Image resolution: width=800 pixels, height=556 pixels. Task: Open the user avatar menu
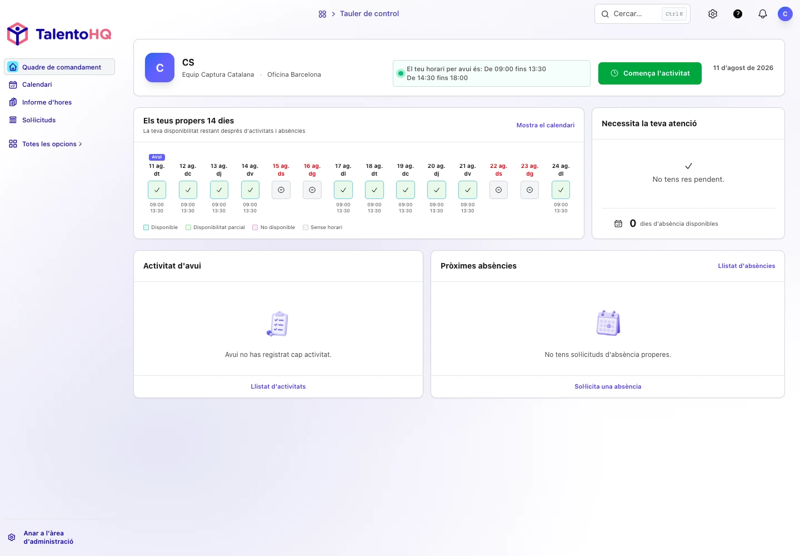[x=785, y=14]
